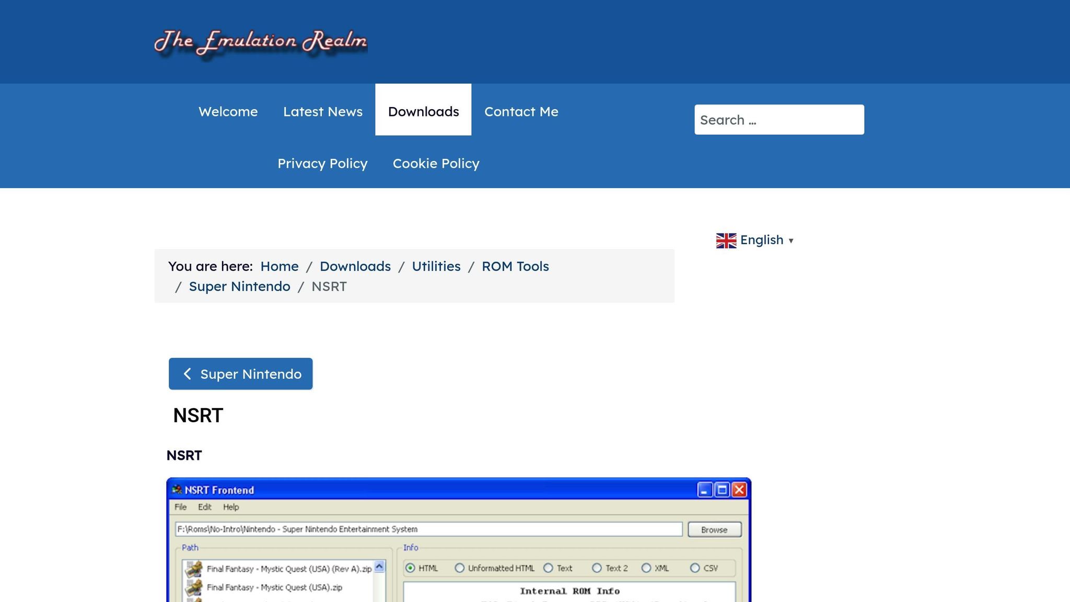Choose the XML radio option
Image resolution: width=1070 pixels, height=602 pixels.
tap(646, 568)
